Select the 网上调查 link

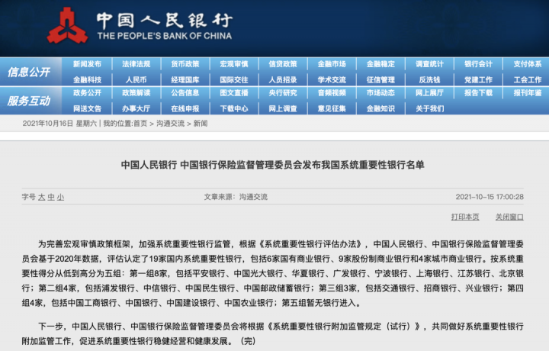(x=283, y=108)
